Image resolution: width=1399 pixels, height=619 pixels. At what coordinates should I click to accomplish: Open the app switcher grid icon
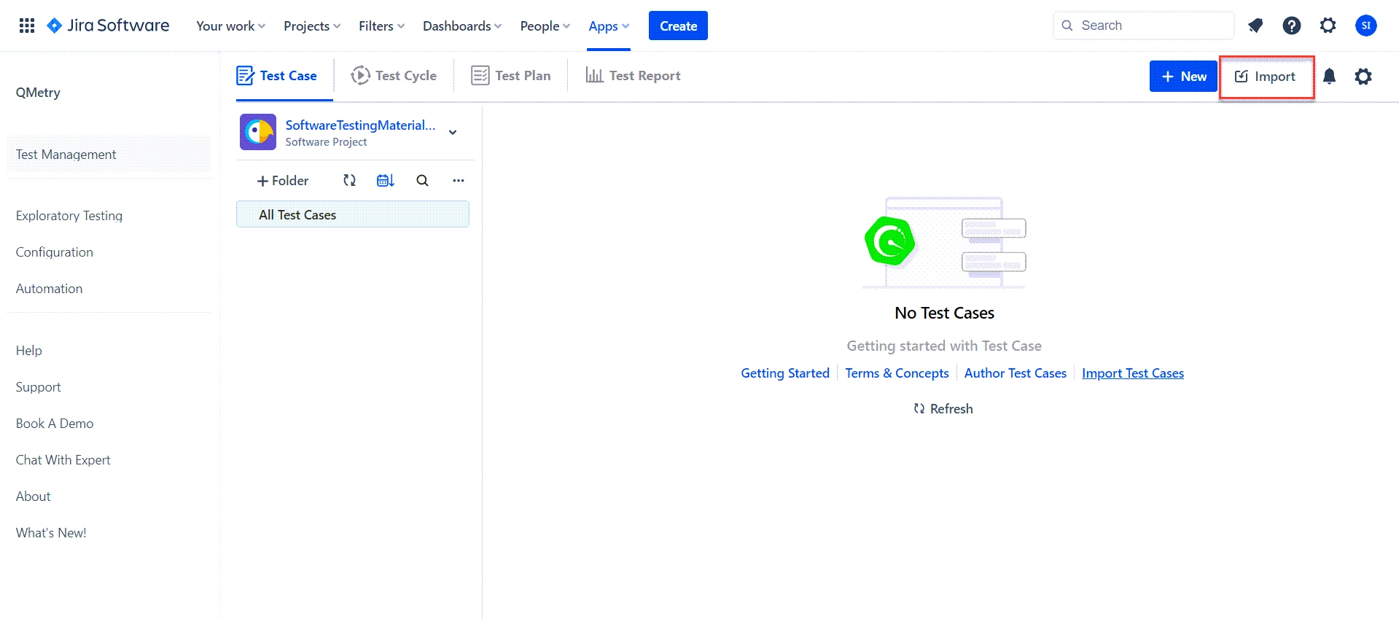(27, 26)
